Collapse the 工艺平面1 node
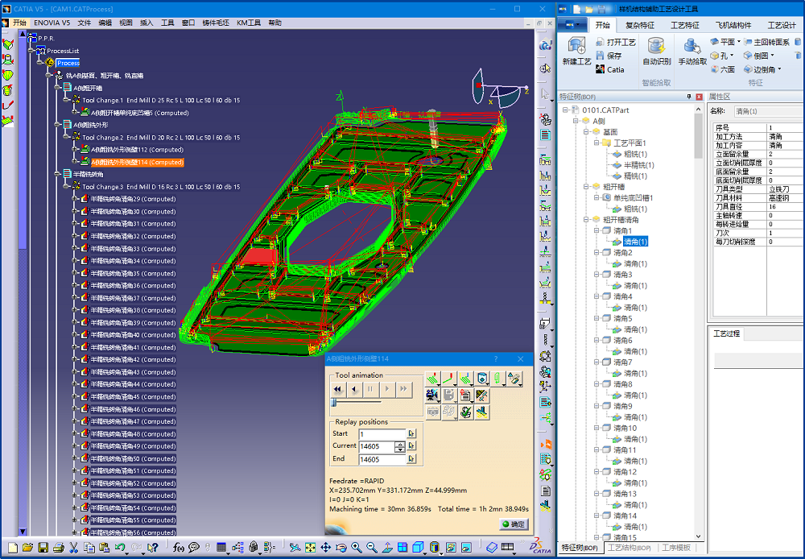805x559 pixels. [x=597, y=143]
